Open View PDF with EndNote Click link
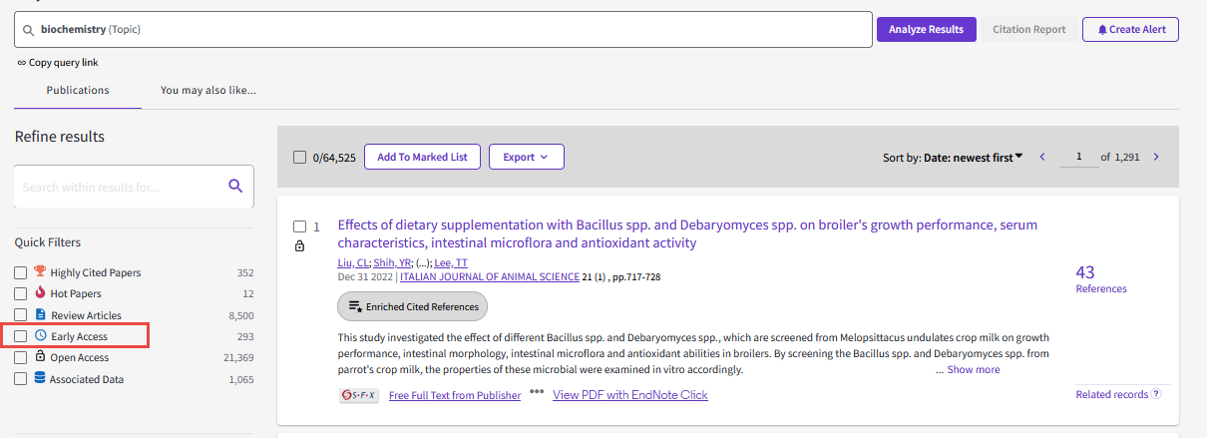 tap(629, 395)
